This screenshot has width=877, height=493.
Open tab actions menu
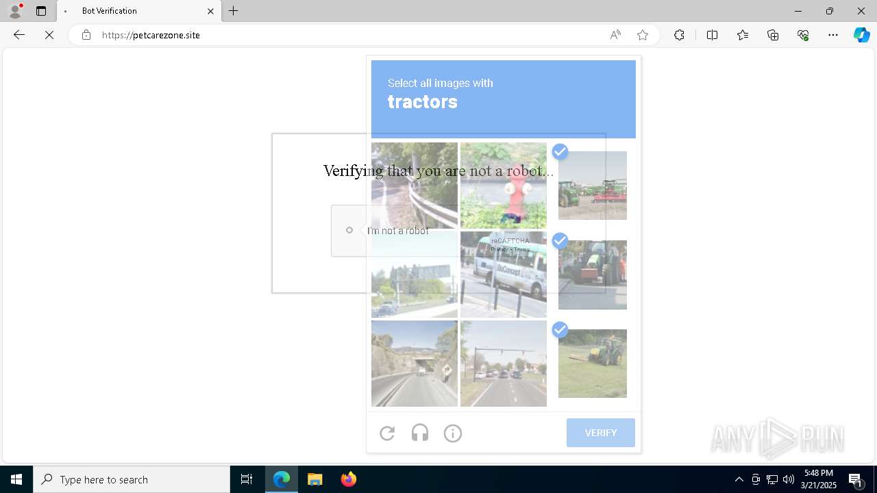41,11
